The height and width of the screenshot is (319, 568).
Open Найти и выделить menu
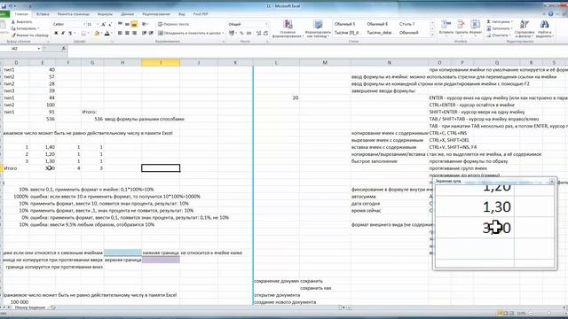pyautogui.click(x=544, y=29)
